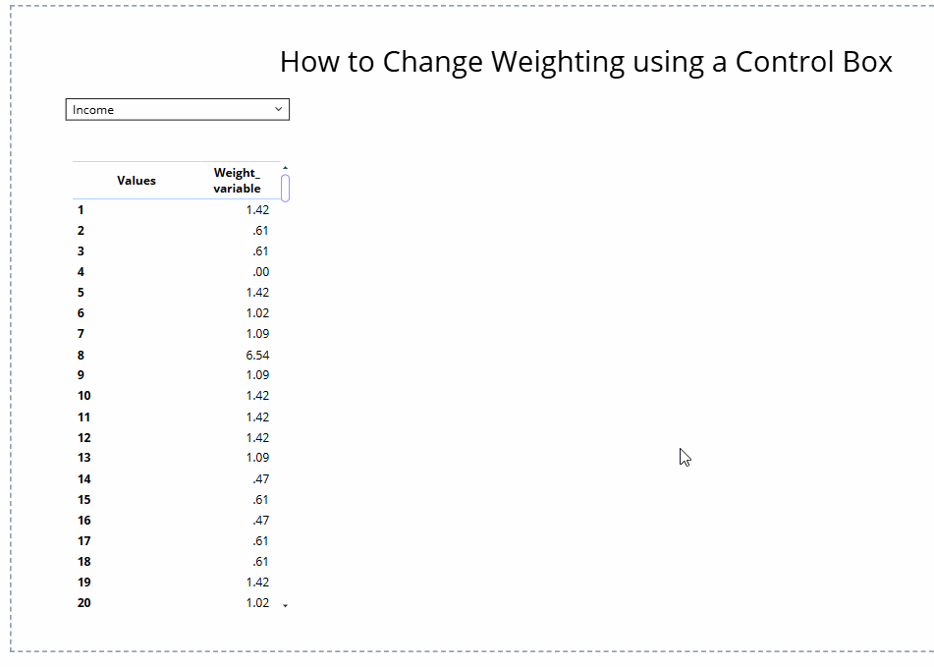
Task: Click the dropdown chevron beside Income
Action: [278, 109]
